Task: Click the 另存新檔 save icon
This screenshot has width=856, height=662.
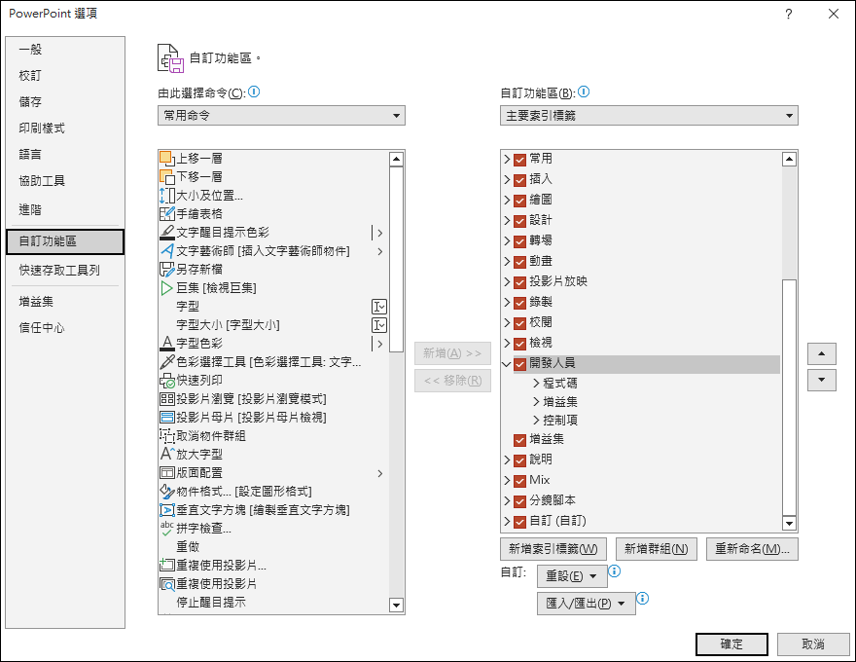Action: [x=166, y=270]
